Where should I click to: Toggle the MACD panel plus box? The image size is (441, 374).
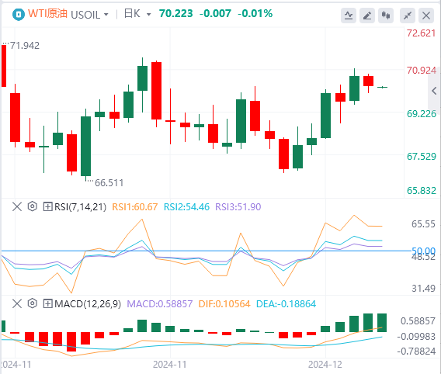coord(47,303)
